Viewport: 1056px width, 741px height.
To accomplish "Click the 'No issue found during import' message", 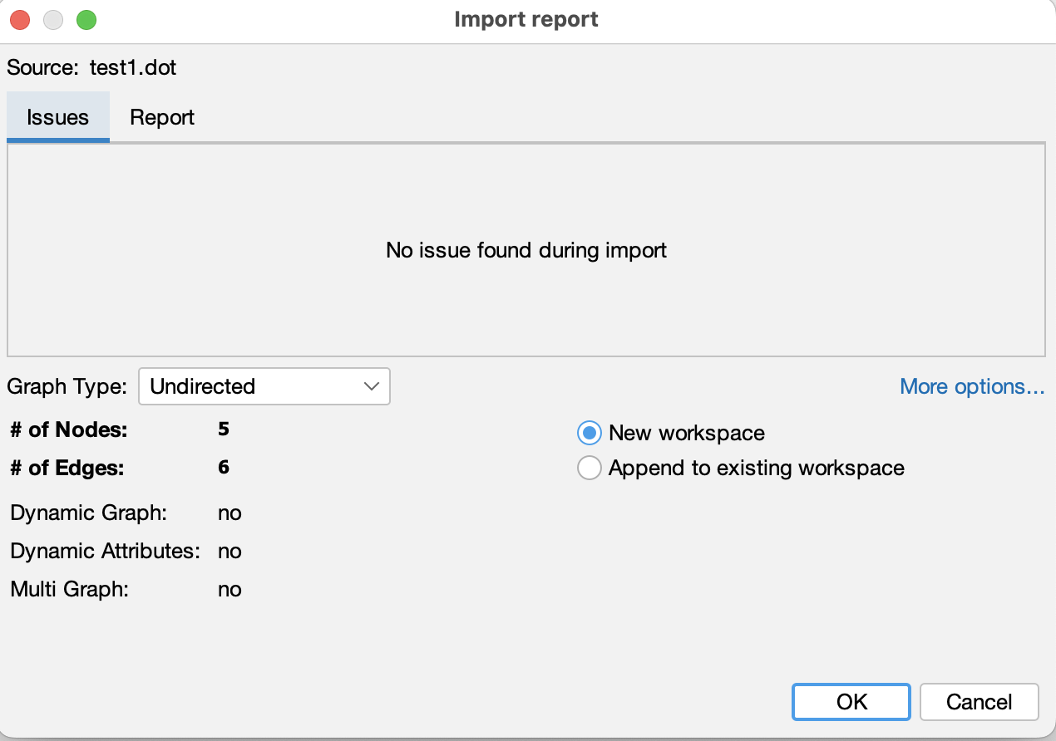I will pyautogui.click(x=526, y=250).
